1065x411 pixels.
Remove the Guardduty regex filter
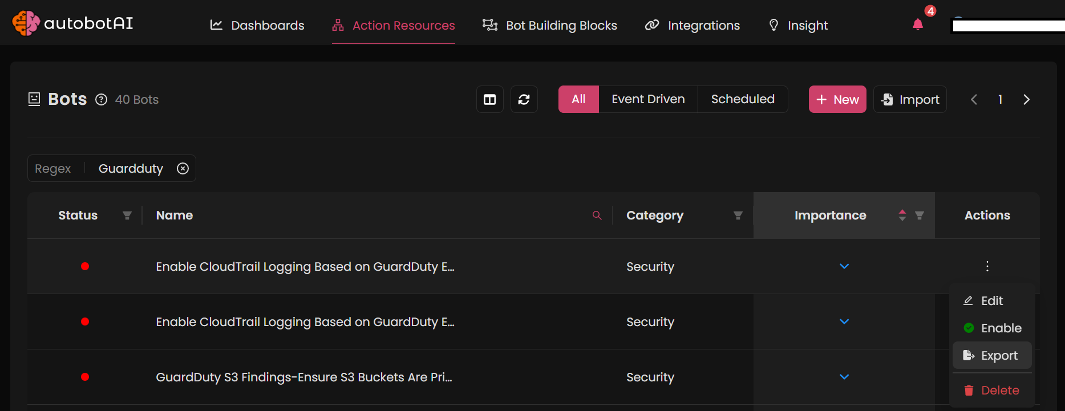coord(183,168)
